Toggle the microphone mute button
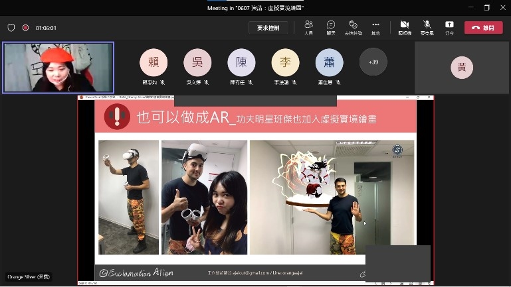511x287 pixels. click(x=427, y=27)
